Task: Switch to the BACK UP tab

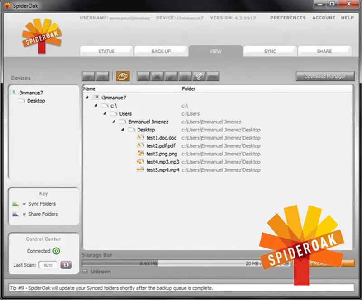Action: [161, 51]
